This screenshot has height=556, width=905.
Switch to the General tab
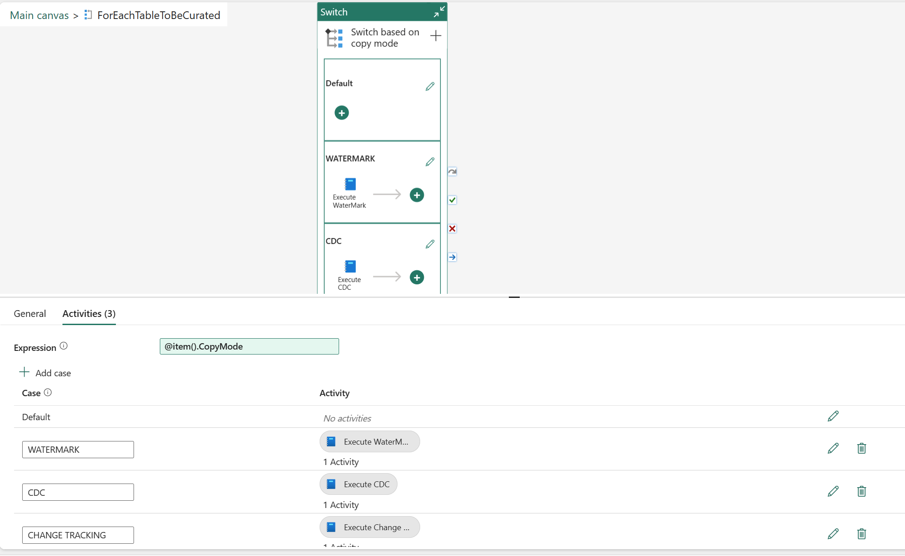(x=29, y=313)
